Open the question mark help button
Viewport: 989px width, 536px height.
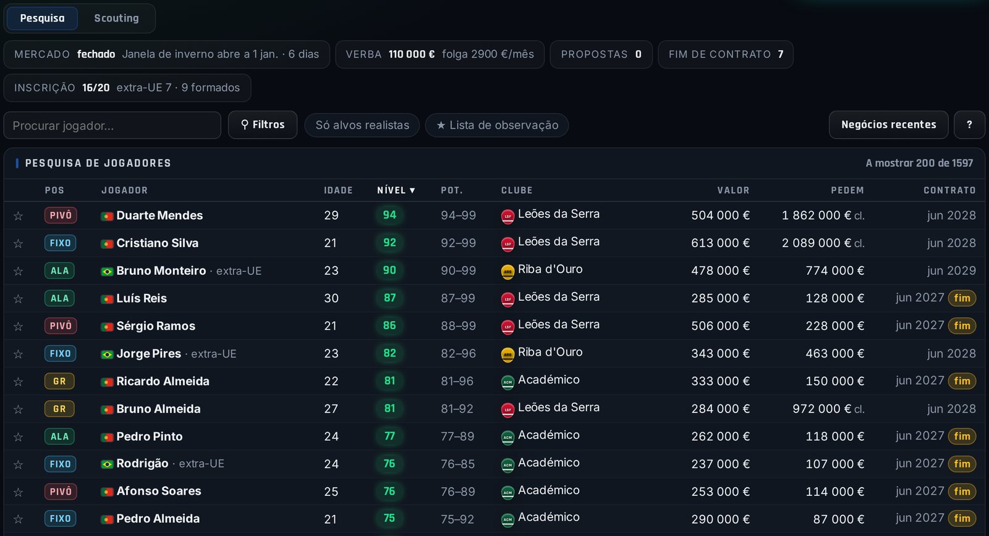coord(969,125)
